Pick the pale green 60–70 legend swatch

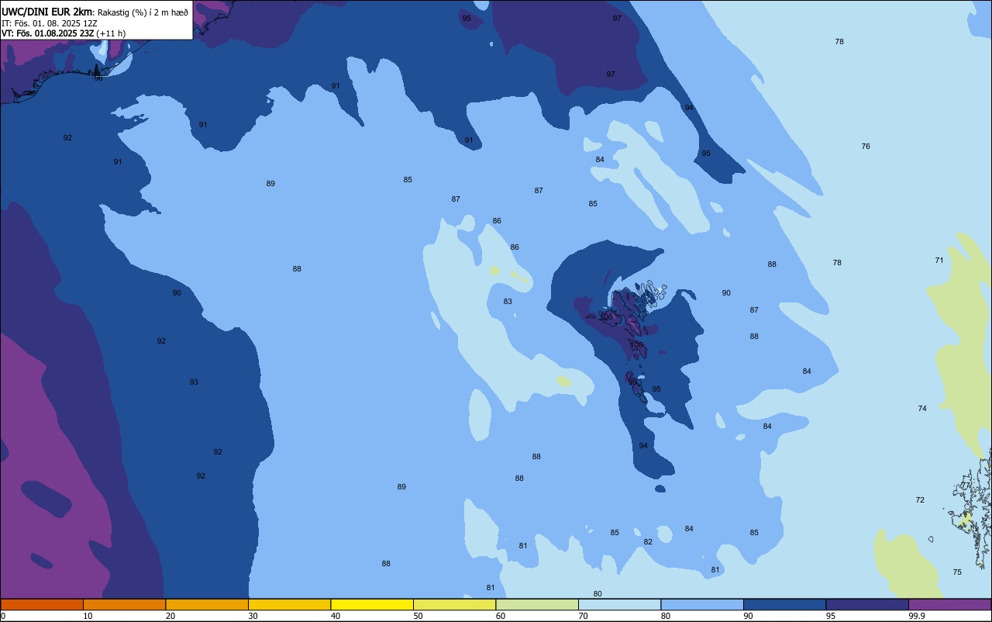pyautogui.click(x=537, y=604)
